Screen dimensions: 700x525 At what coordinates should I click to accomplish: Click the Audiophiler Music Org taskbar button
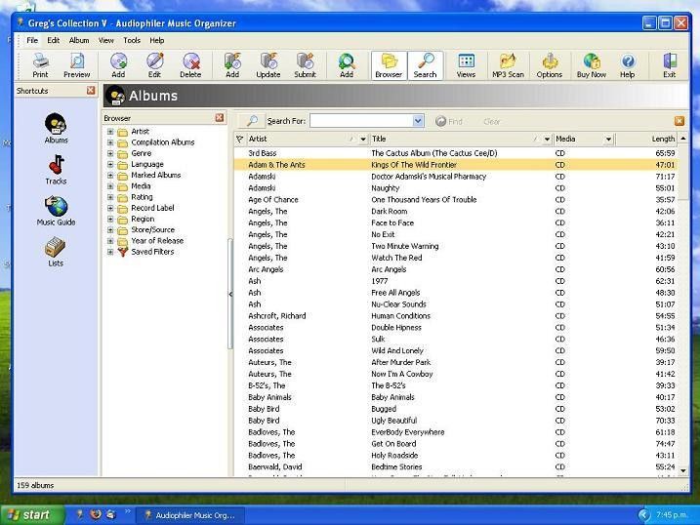coord(189,515)
